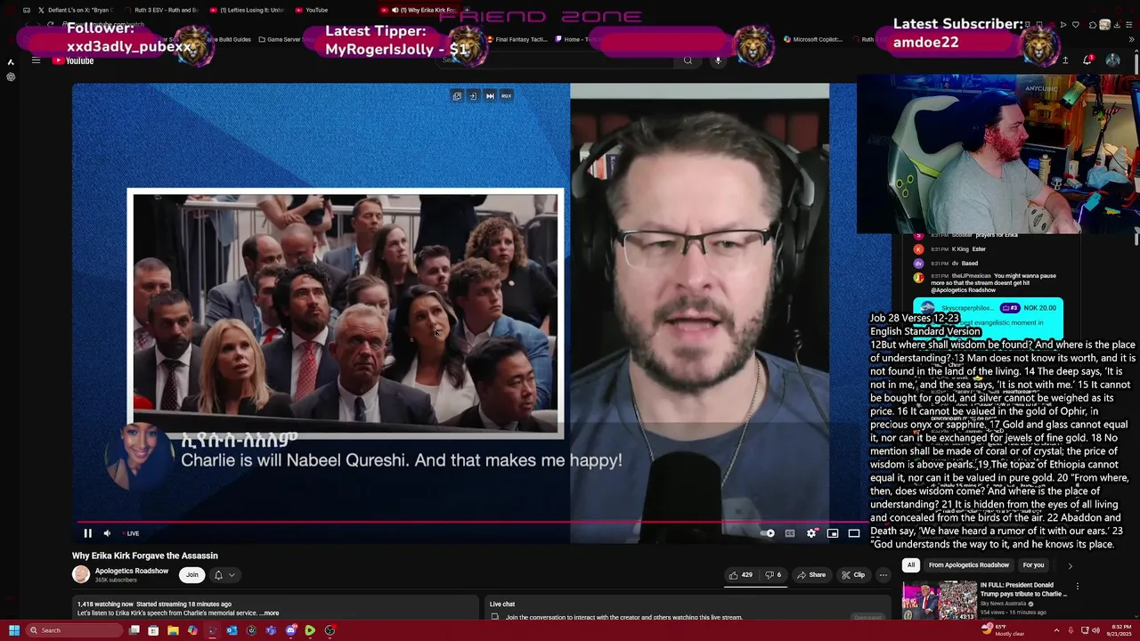Show more filter chips with arrow
This screenshot has width=1140, height=641.
(x=1070, y=565)
